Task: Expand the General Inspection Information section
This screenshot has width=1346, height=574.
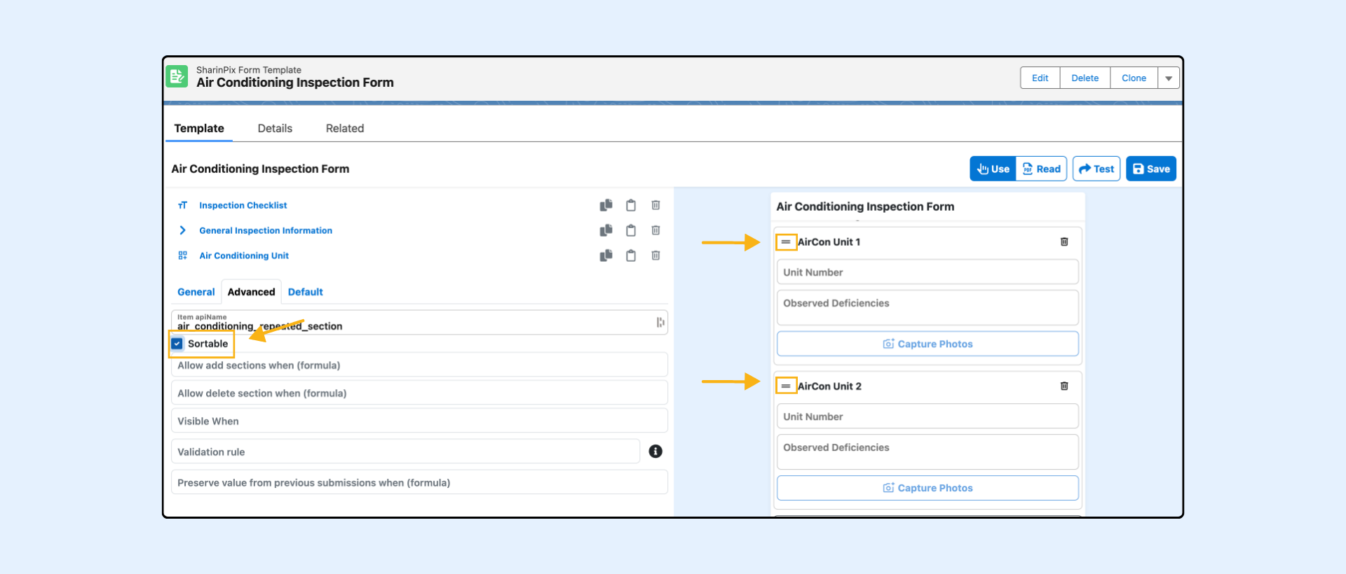Action: click(x=182, y=230)
